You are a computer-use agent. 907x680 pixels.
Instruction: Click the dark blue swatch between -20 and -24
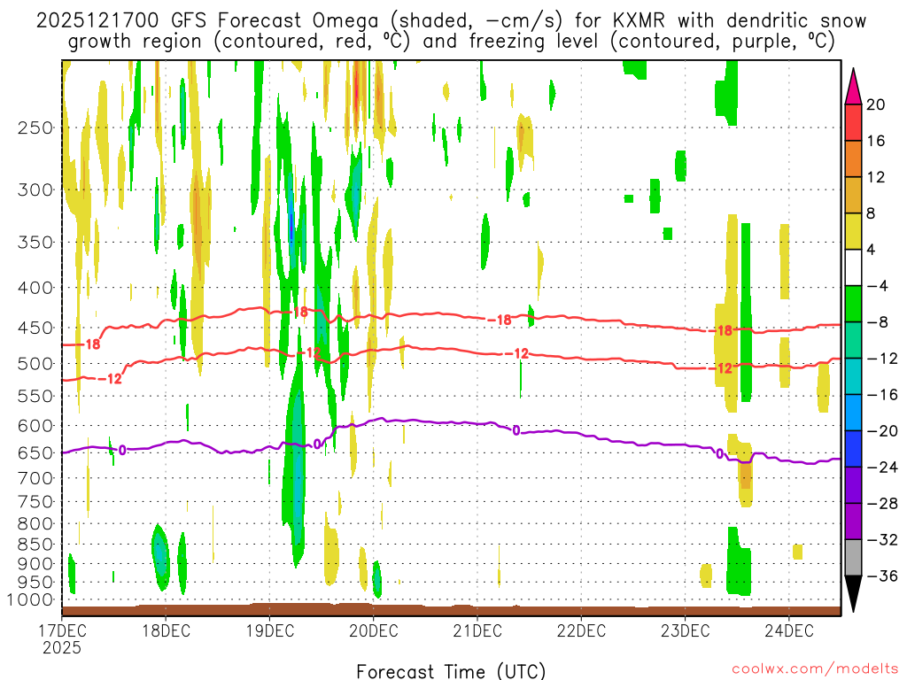tap(853, 449)
